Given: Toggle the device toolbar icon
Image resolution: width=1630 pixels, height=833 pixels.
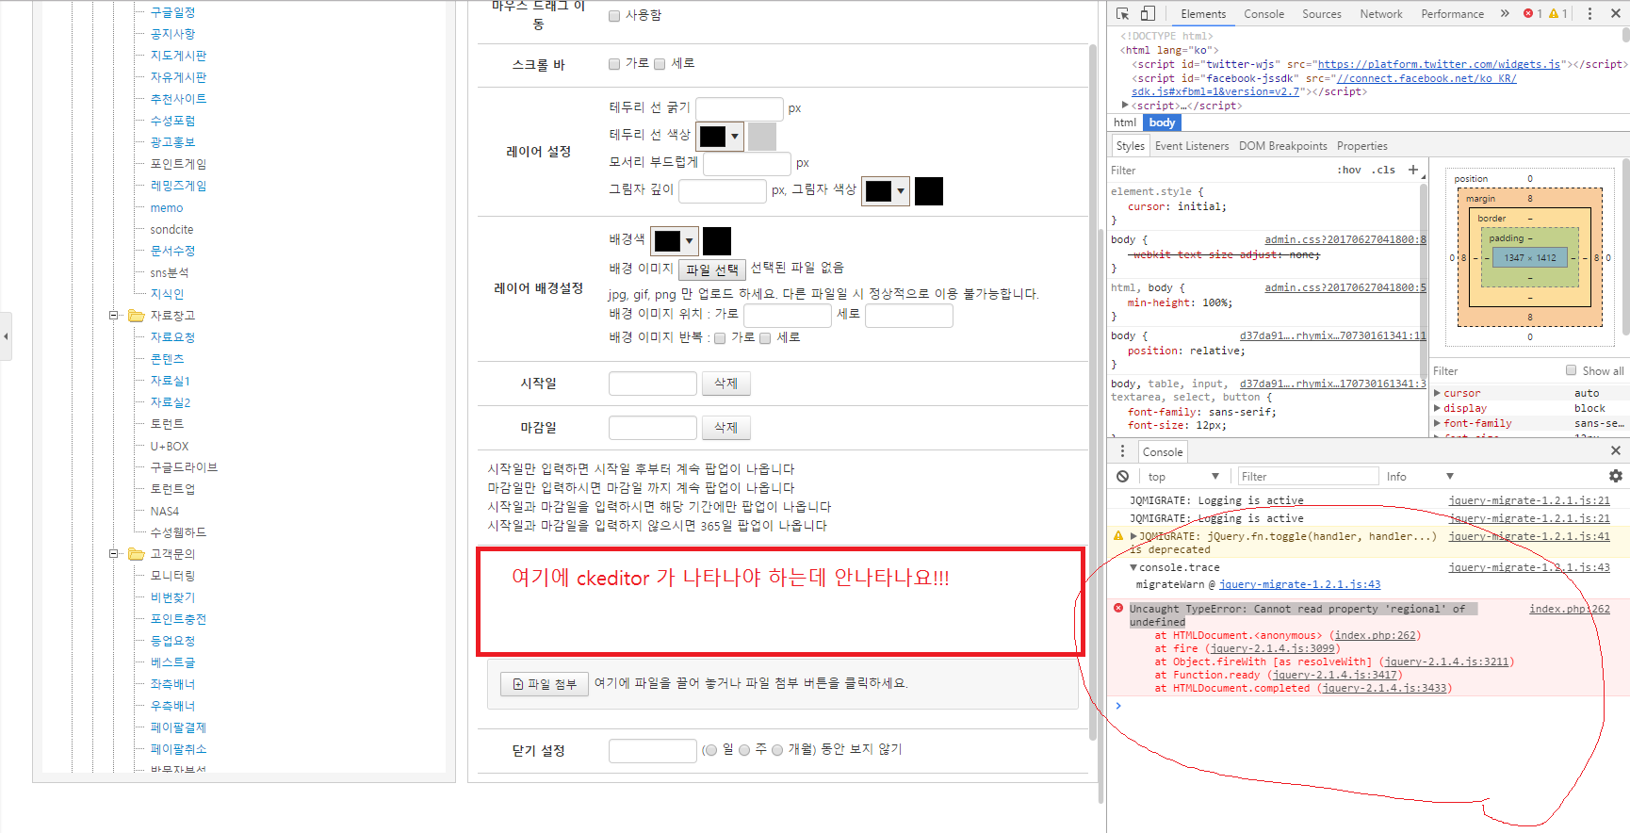Looking at the screenshot, I should (1148, 13).
